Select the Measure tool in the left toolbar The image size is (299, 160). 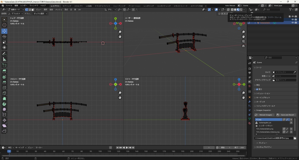(x=4, y=59)
